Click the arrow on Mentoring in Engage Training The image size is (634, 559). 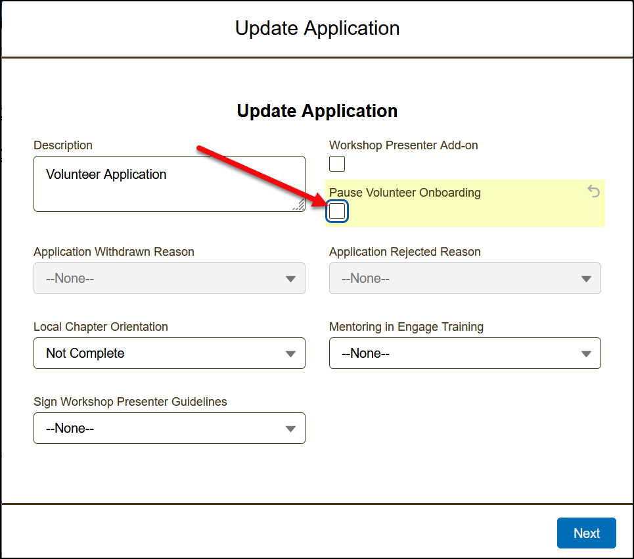point(586,354)
